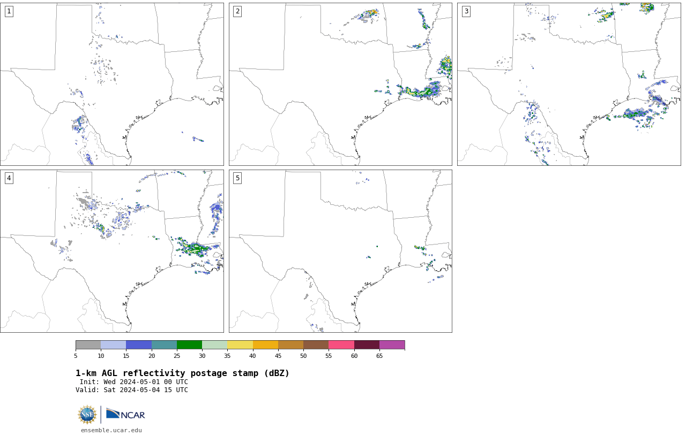686x436 pixels.
Task: Open ensemble member 4 reflectivity map
Action: pyautogui.click(x=112, y=251)
